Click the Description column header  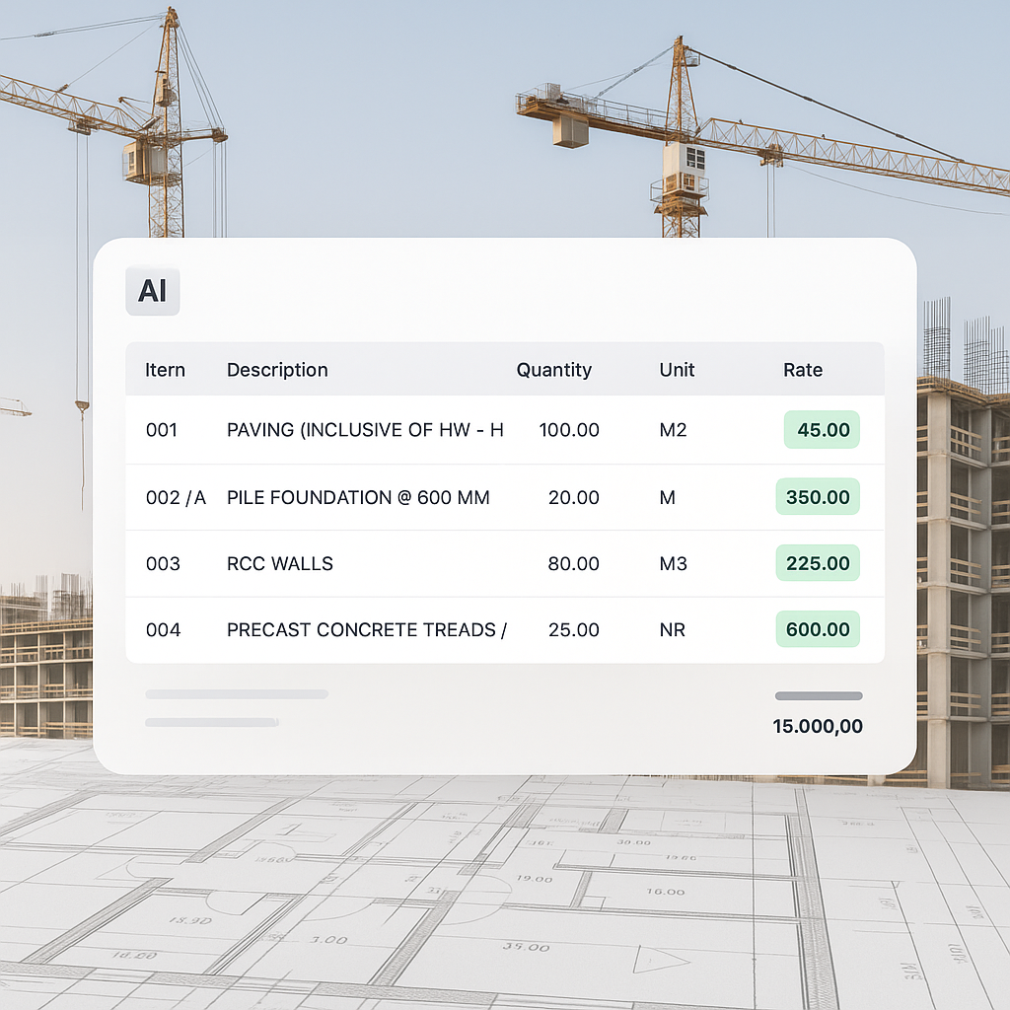click(277, 370)
